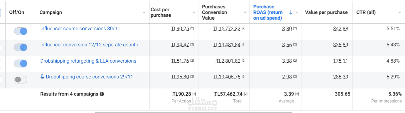Click the info icon beside Results from 4 campaigns
The height and width of the screenshot is (113, 405).
coord(102,94)
